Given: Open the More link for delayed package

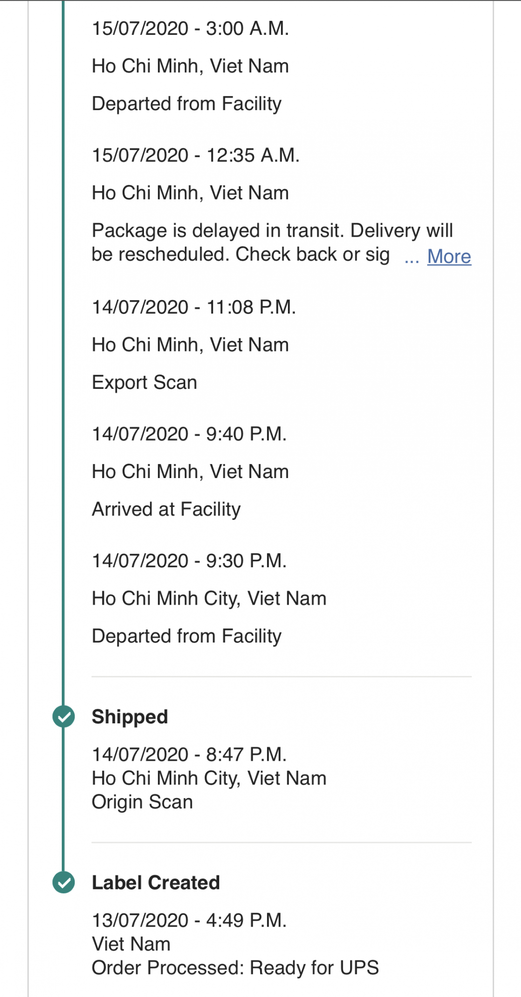Looking at the screenshot, I should [x=449, y=257].
